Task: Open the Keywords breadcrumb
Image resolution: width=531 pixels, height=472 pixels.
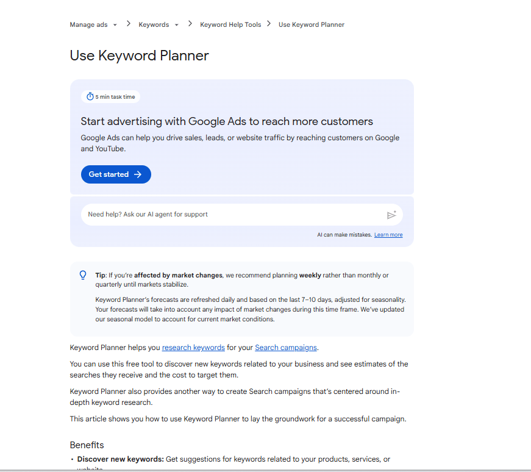Action: pyautogui.click(x=154, y=25)
